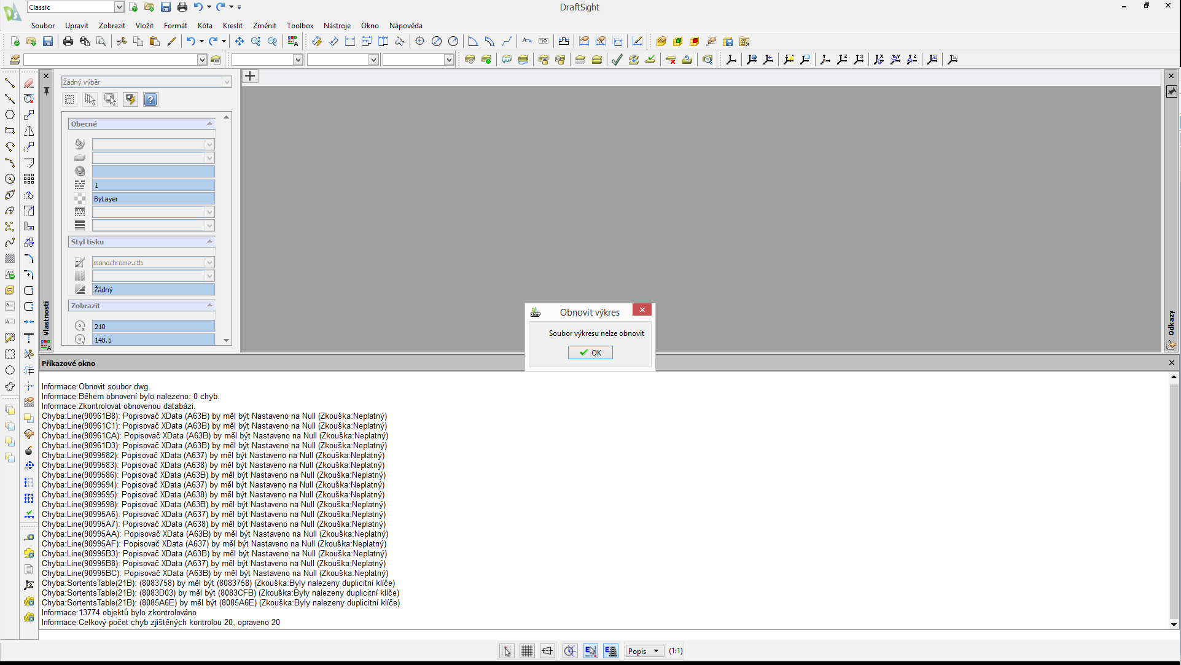Click the print icon in the main toolbar

tap(68, 42)
